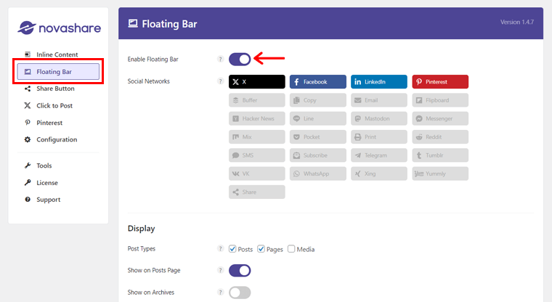This screenshot has height=302, width=552.
Task: Deselect the Pinterest network button
Action: tap(440, 81)
